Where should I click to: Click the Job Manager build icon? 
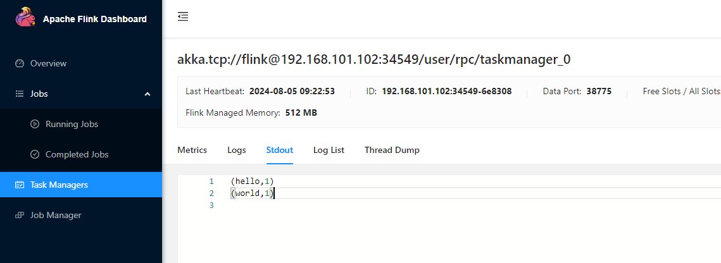(x=20, y=215)
